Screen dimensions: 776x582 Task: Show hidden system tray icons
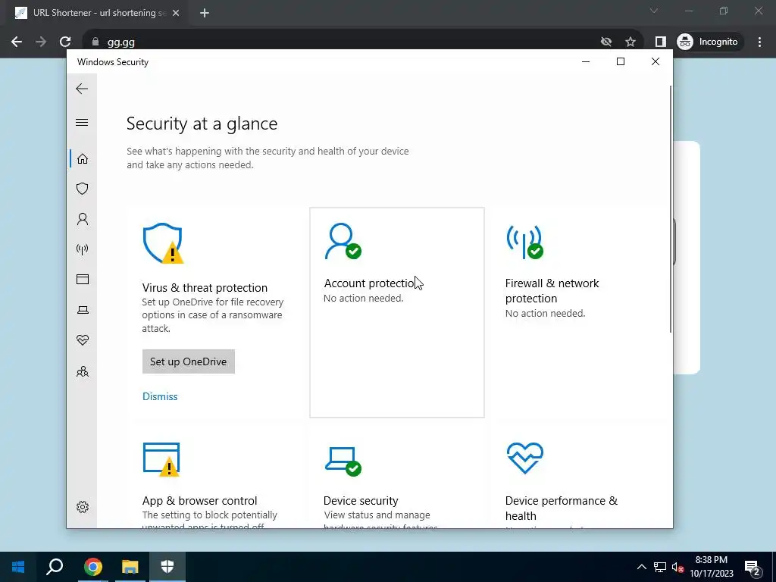click(x=641, y=567)
